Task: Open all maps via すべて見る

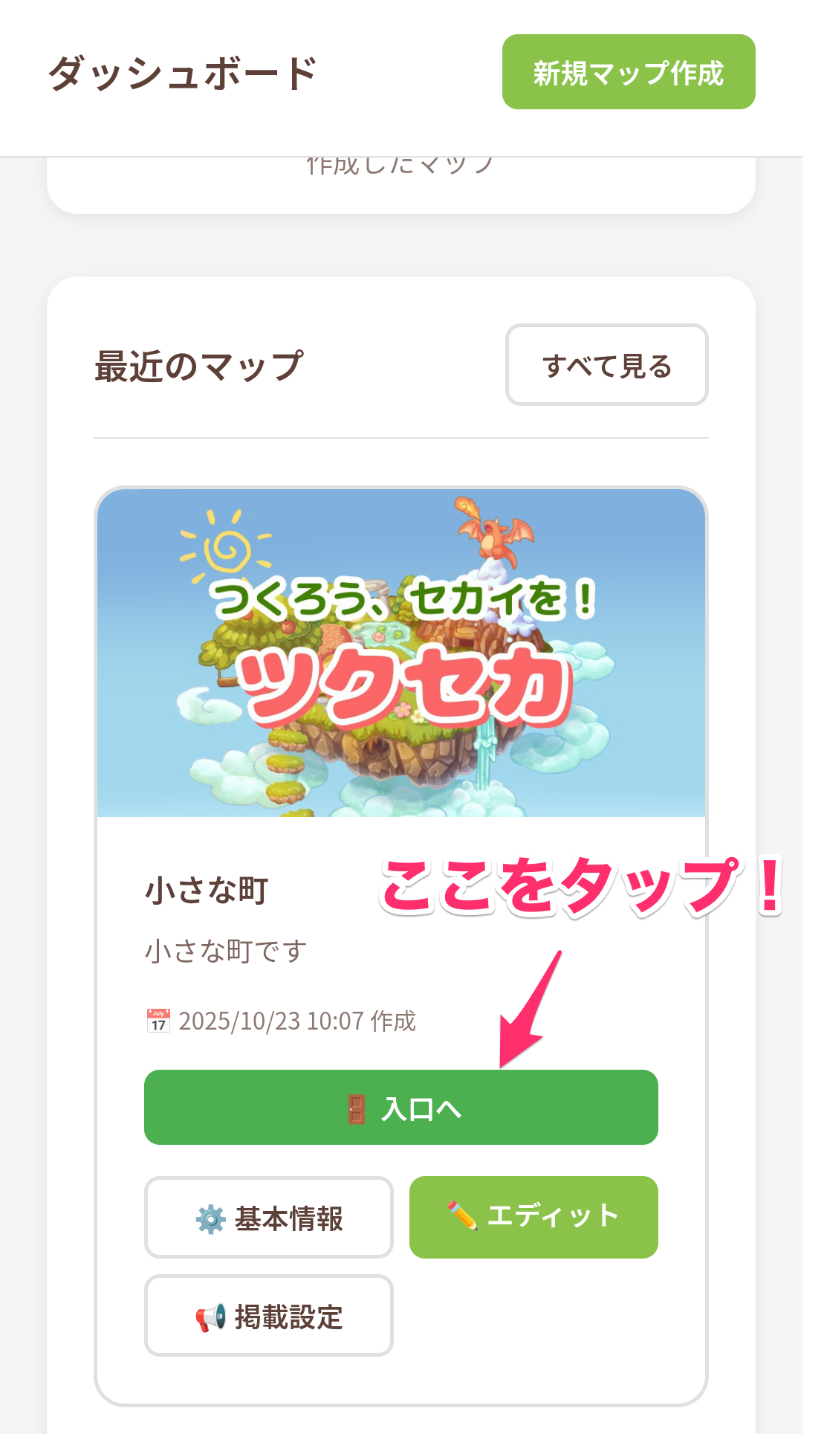Action: [606, 365]
